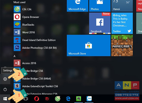Click the Word 2016 icon
Viewport: 142px width, 103px height.
pos(17,32)
